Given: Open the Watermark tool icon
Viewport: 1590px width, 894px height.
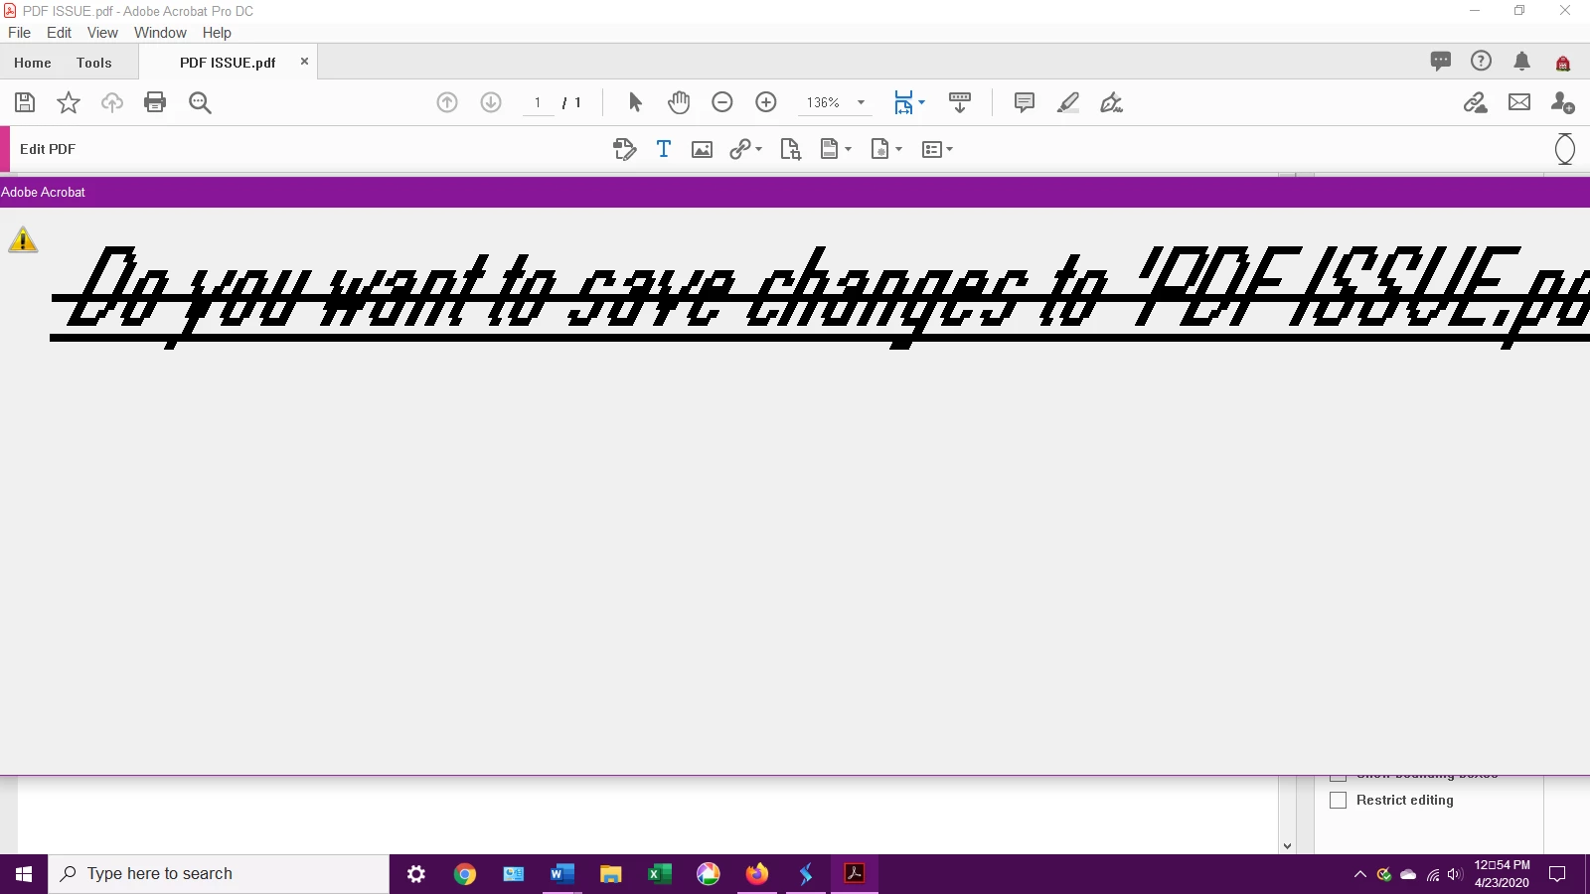Looking at the screenshot, I should click(880, 149).
